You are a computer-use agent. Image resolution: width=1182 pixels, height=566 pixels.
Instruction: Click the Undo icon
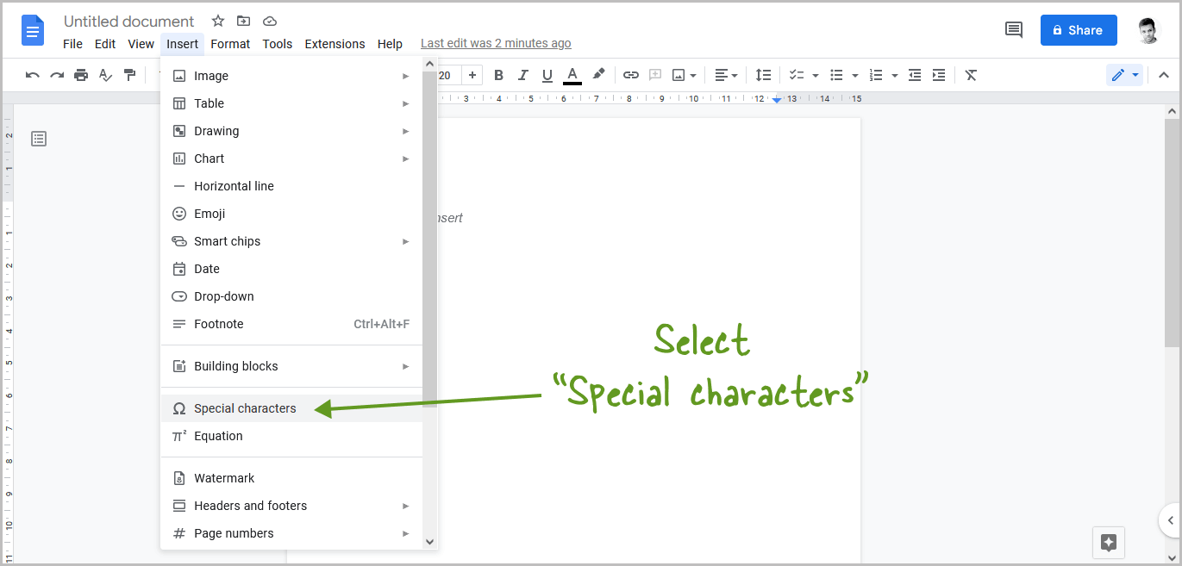32,75
